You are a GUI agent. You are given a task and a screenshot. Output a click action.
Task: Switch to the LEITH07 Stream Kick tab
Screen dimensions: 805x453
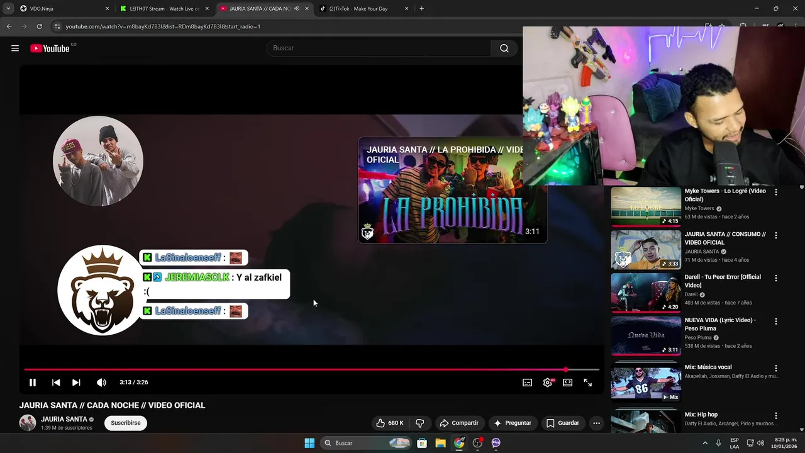(x=165, y=9)
